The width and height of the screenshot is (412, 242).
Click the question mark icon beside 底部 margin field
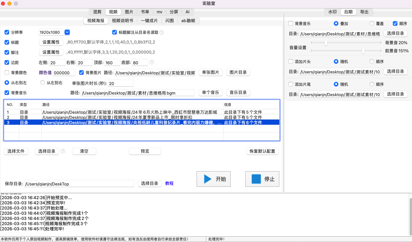click(151, 62)
